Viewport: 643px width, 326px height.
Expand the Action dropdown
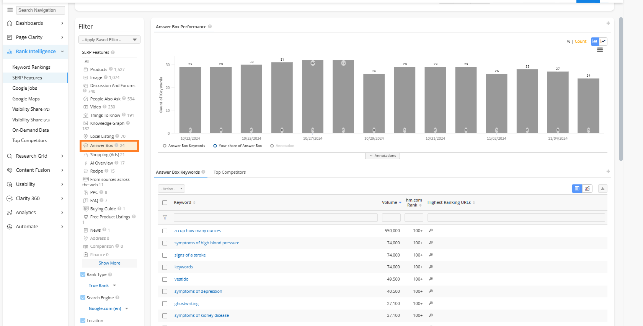[x=171, y=189]
